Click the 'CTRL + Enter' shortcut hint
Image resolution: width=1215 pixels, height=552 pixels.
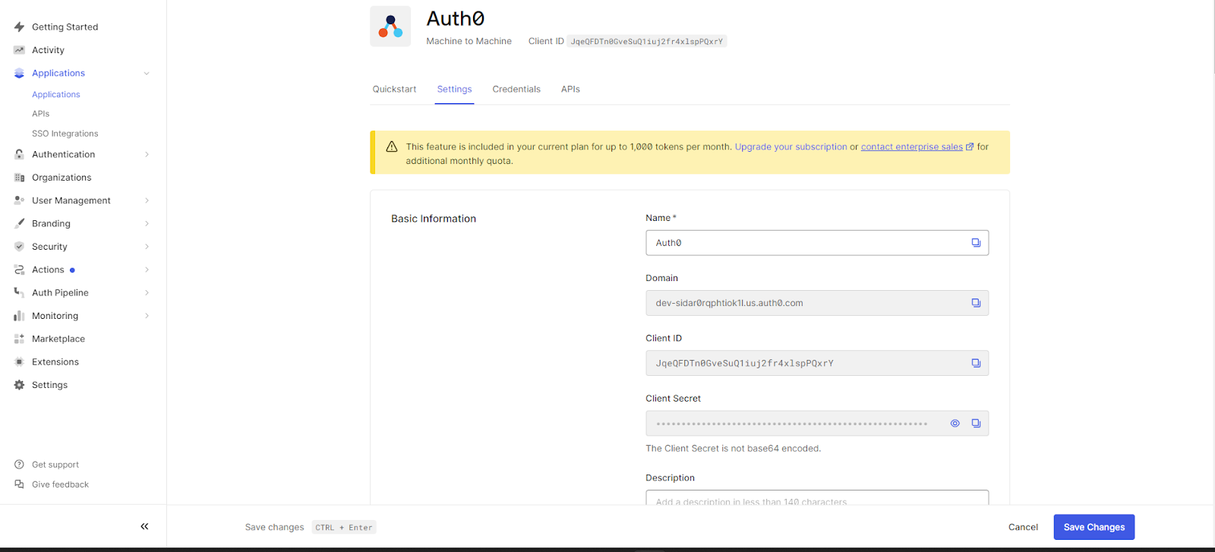coord(344,527)
